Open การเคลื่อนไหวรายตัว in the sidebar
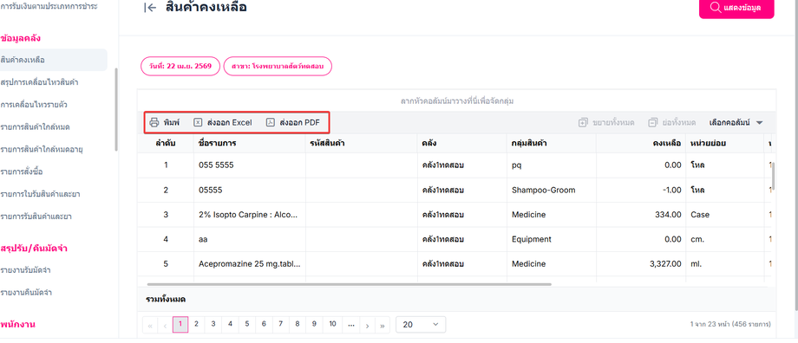798x343 pixels. click(x=34, y=105)
